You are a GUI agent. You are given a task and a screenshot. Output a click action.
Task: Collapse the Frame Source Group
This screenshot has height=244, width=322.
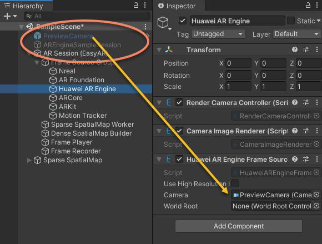[x=37, y=62]
